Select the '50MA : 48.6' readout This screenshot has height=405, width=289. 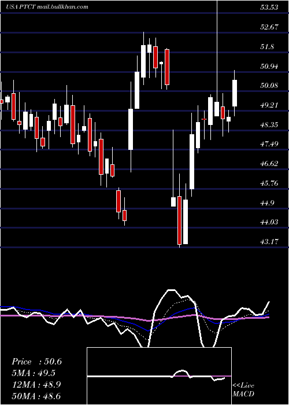(36, 396)
